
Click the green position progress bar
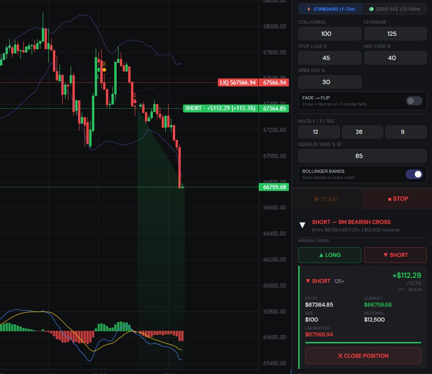click(363, 342)
